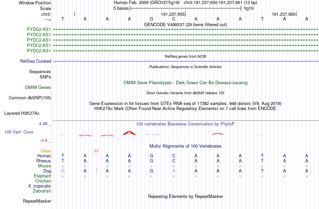
Task: Select the X_tropicalis species row label
Action: tap(40, 186)
